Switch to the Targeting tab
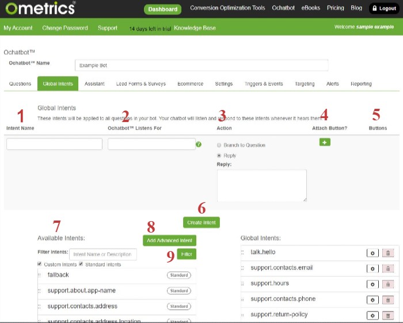 pyautogui.click(x=305, y=83)
